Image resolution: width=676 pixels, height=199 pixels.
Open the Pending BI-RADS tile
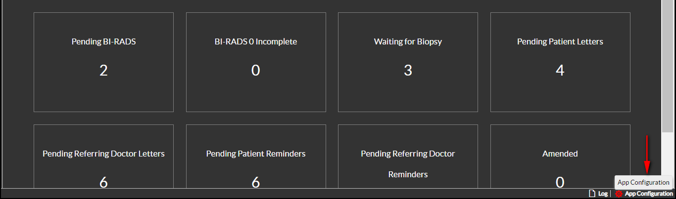coord(103,62)
